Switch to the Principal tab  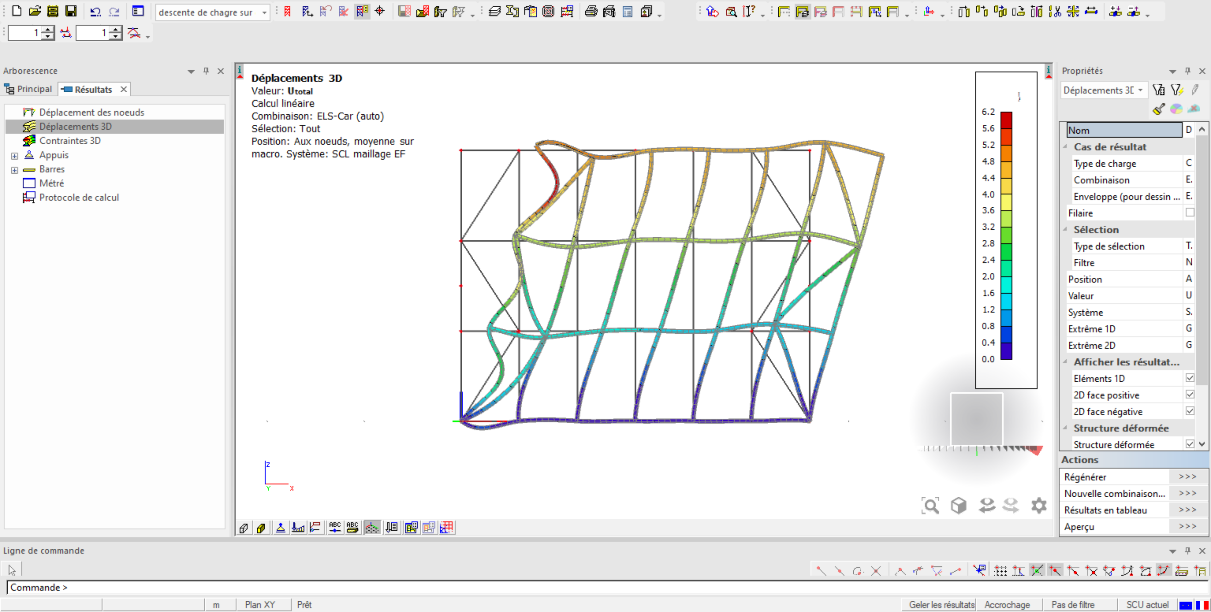[29, 89]
